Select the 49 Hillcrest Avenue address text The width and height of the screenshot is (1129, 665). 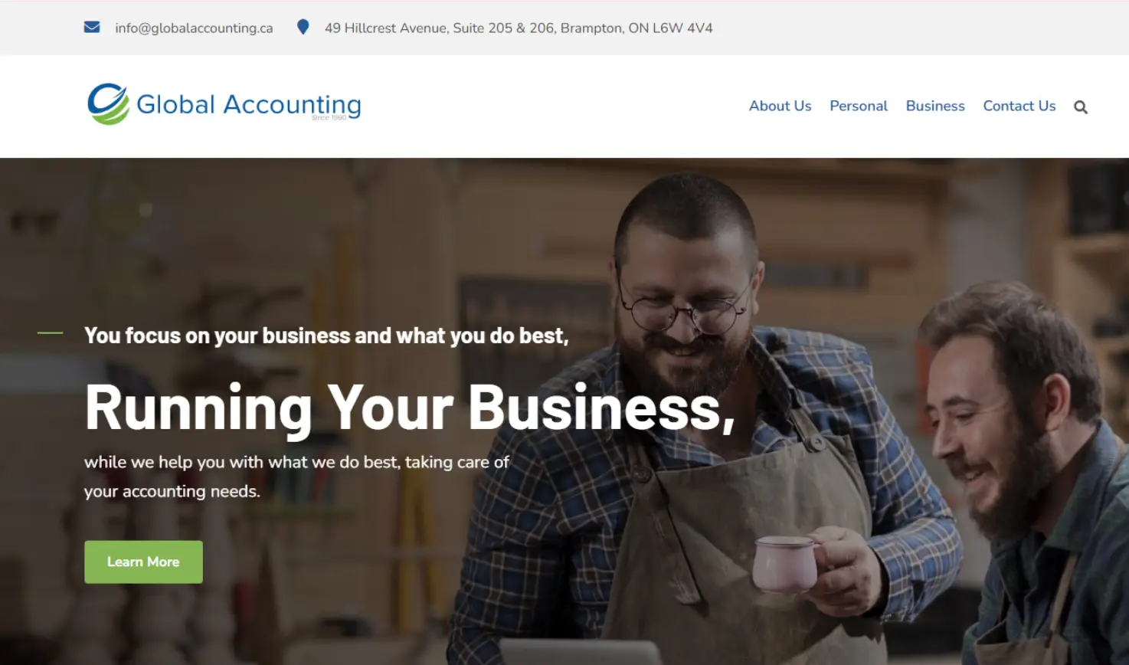click(519, 28)
